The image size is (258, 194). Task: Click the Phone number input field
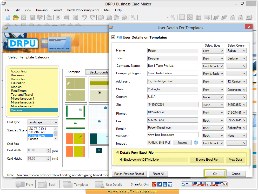coord(173,112)
